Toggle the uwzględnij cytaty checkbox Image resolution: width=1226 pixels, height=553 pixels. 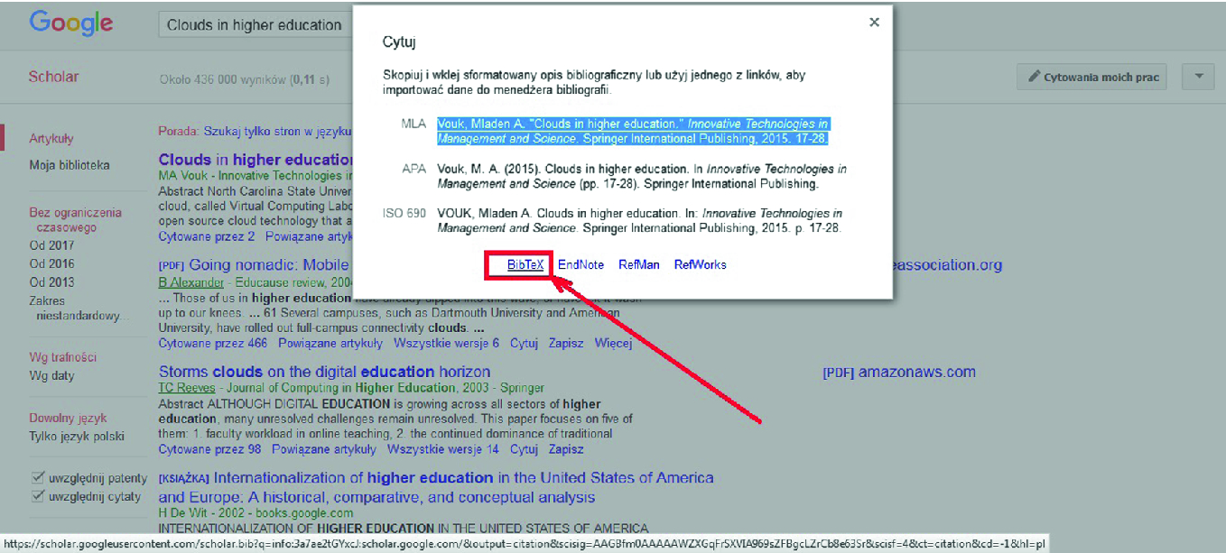[x=38, y=496]
